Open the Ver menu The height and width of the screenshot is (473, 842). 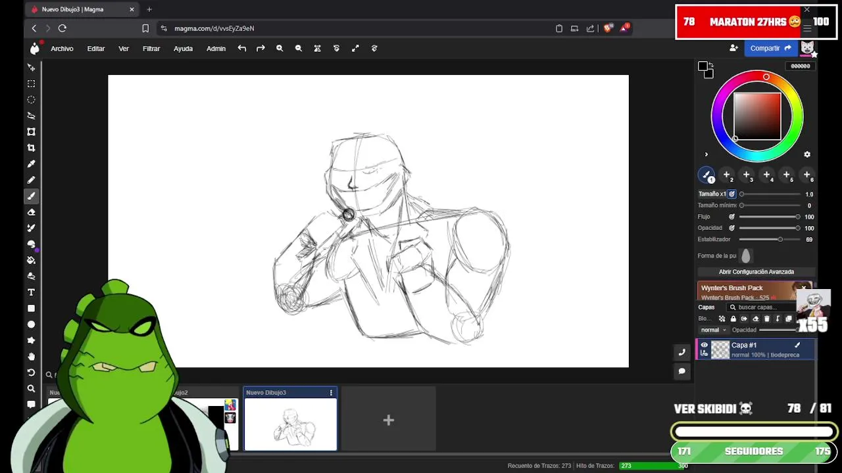124,49
